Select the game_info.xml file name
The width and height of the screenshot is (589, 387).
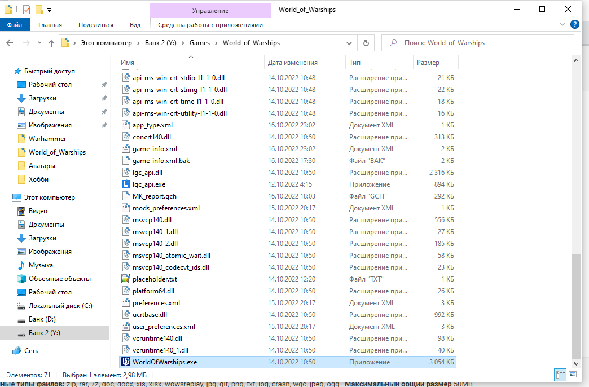coord(155,149)
